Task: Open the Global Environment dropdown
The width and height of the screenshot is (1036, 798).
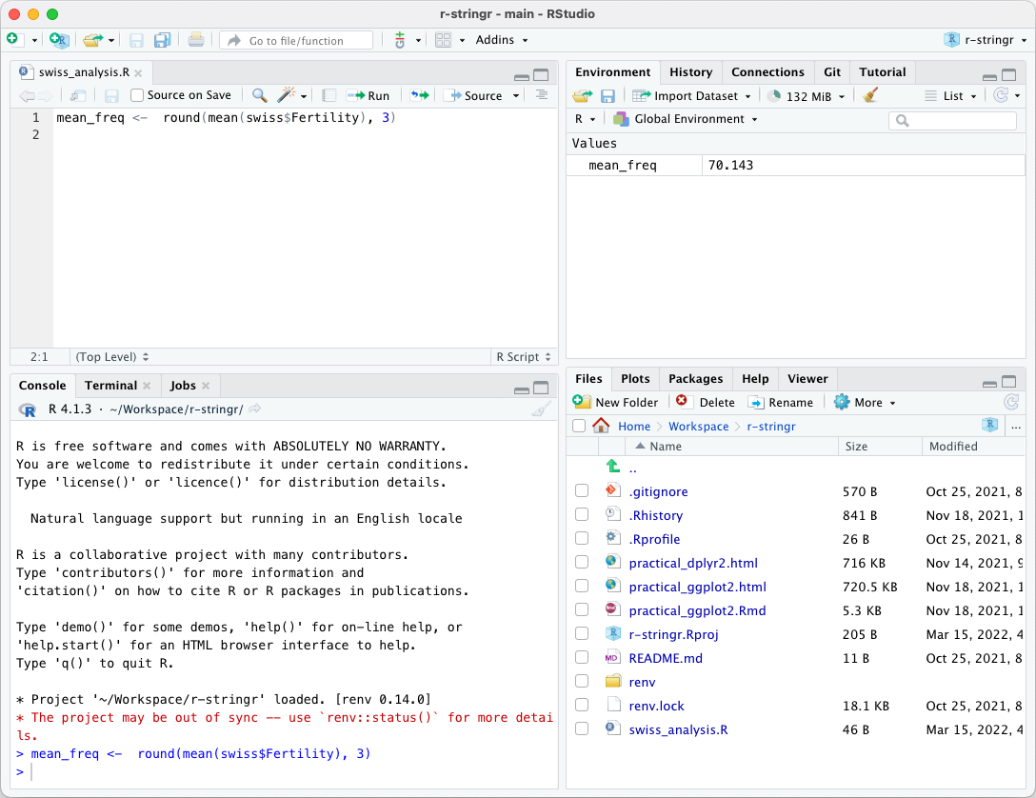Action: (686, 119)
